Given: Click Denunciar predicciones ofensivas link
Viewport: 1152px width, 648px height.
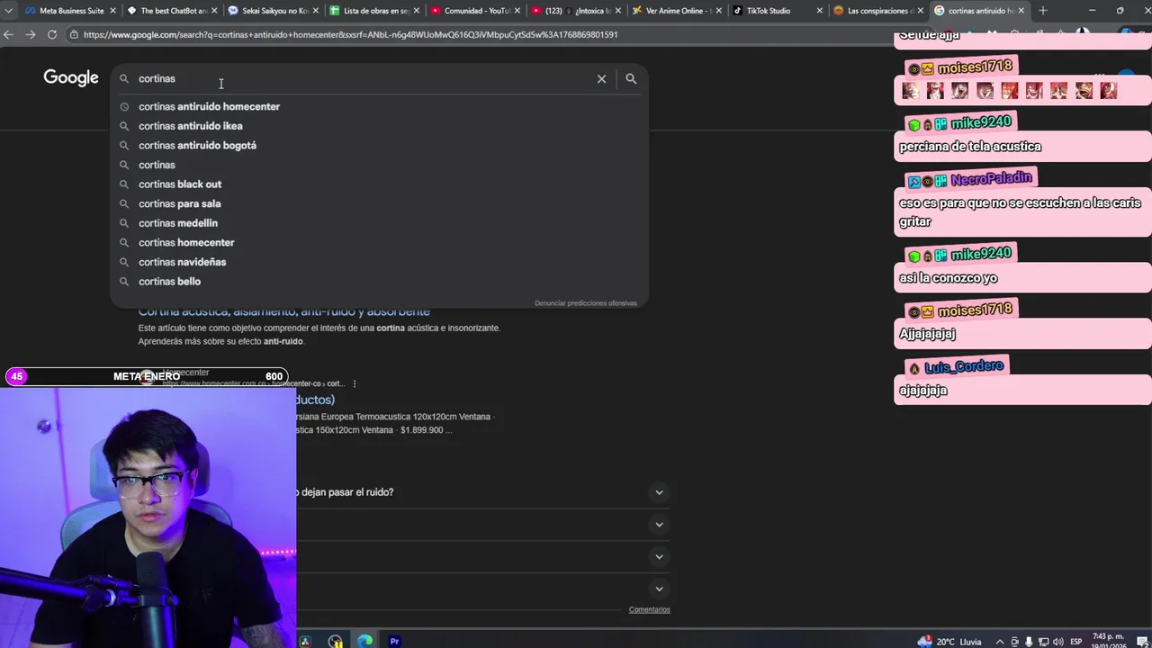Looking at the screenshot, I should point(586,303).
